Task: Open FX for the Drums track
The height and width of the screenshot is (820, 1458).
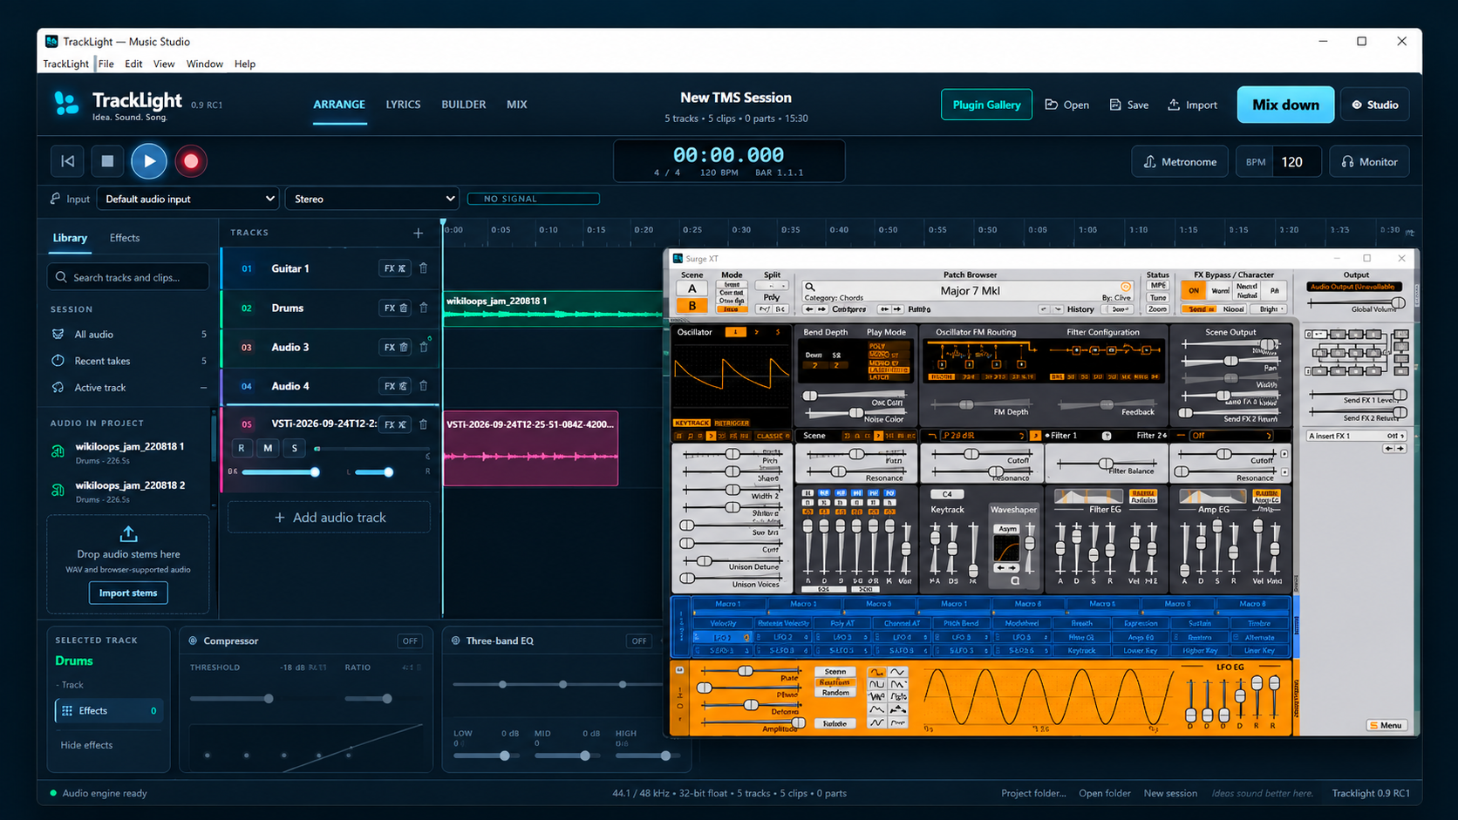Action: point(394,308)
